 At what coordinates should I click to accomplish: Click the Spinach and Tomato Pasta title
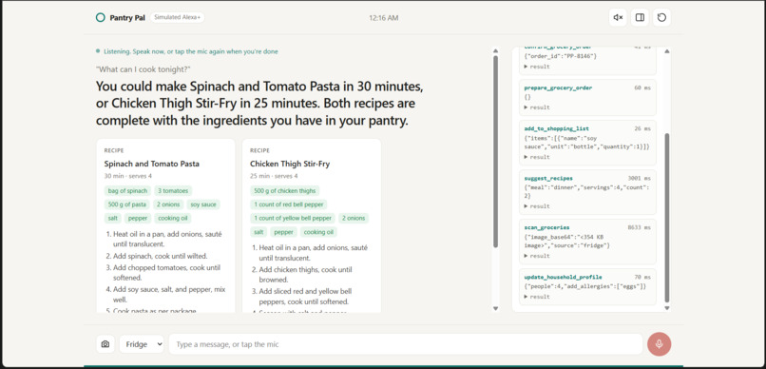[151, 164]
